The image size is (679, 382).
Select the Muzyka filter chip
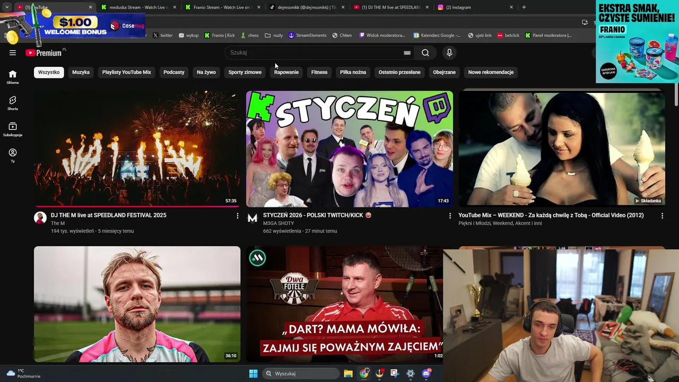pos(81,72)
